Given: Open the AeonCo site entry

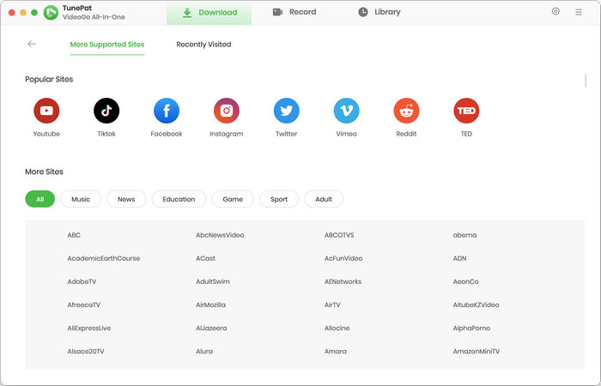Looking at the screenshot, I should [x=465, y=281].
